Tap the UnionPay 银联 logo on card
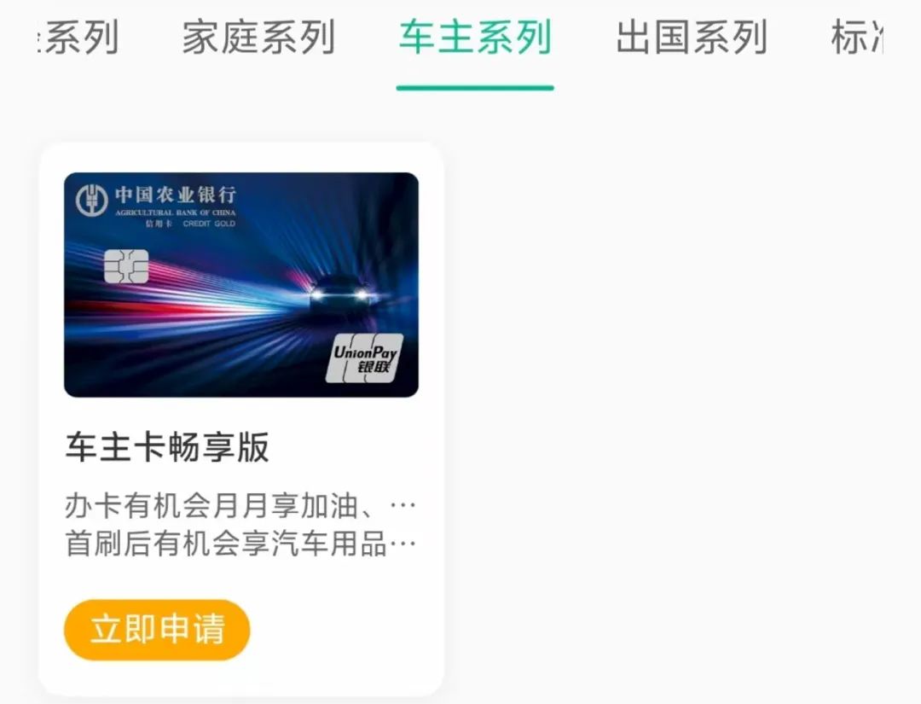 [x=365, y=358]
